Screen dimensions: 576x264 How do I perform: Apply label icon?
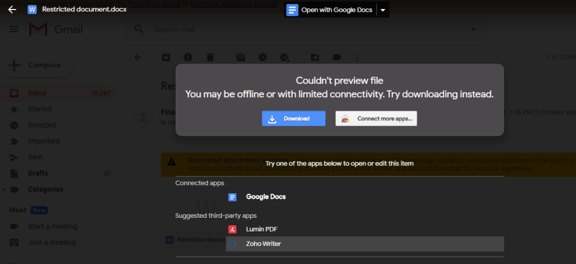337,57
